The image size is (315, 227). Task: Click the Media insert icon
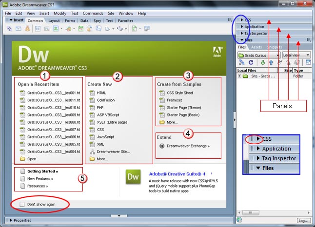click(x=68, y=29)
